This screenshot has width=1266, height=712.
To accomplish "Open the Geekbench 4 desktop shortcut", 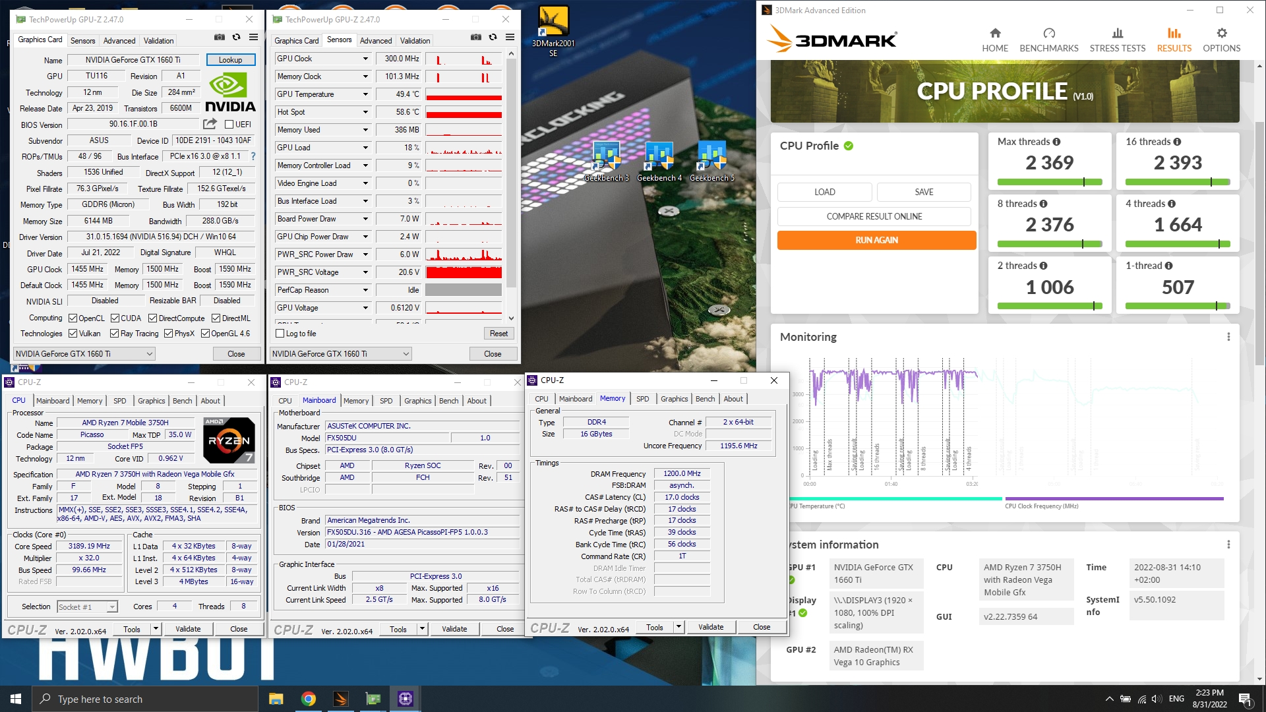I will [659, 162].
